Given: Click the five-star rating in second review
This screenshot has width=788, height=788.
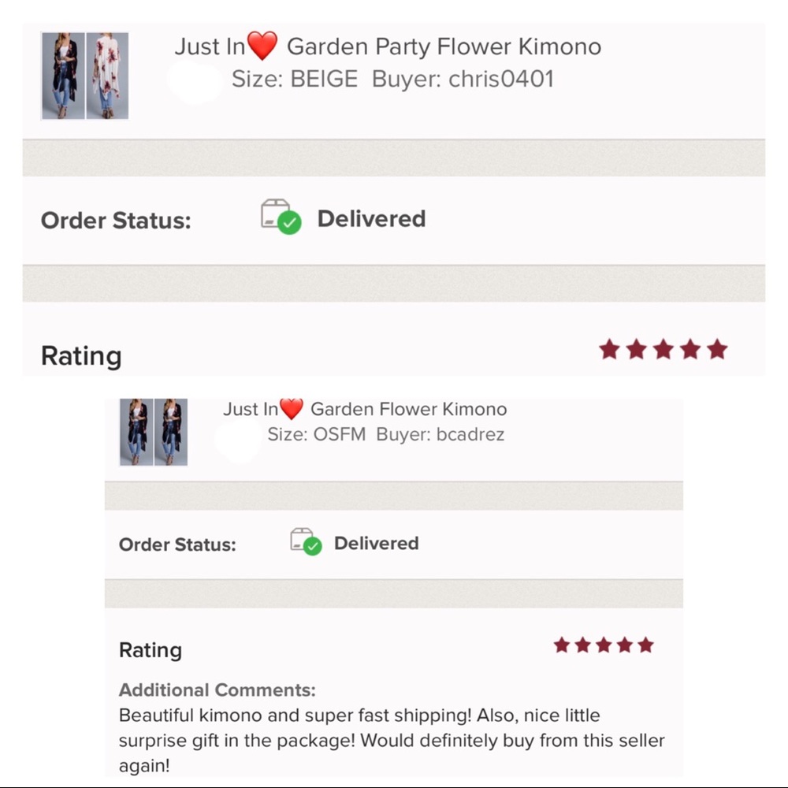Looking at the screenshot, I should 604,645.
